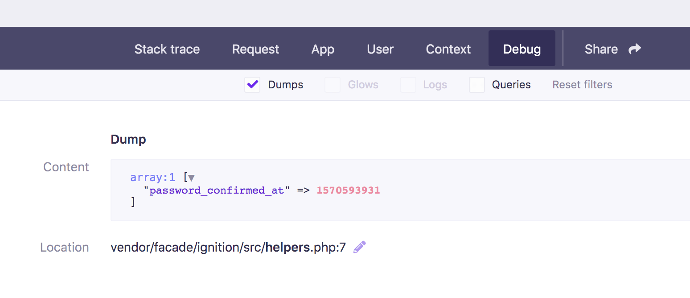690x298 pixels.
Task: Click the Share arrow icon
Action: click(x=634, y=49)
